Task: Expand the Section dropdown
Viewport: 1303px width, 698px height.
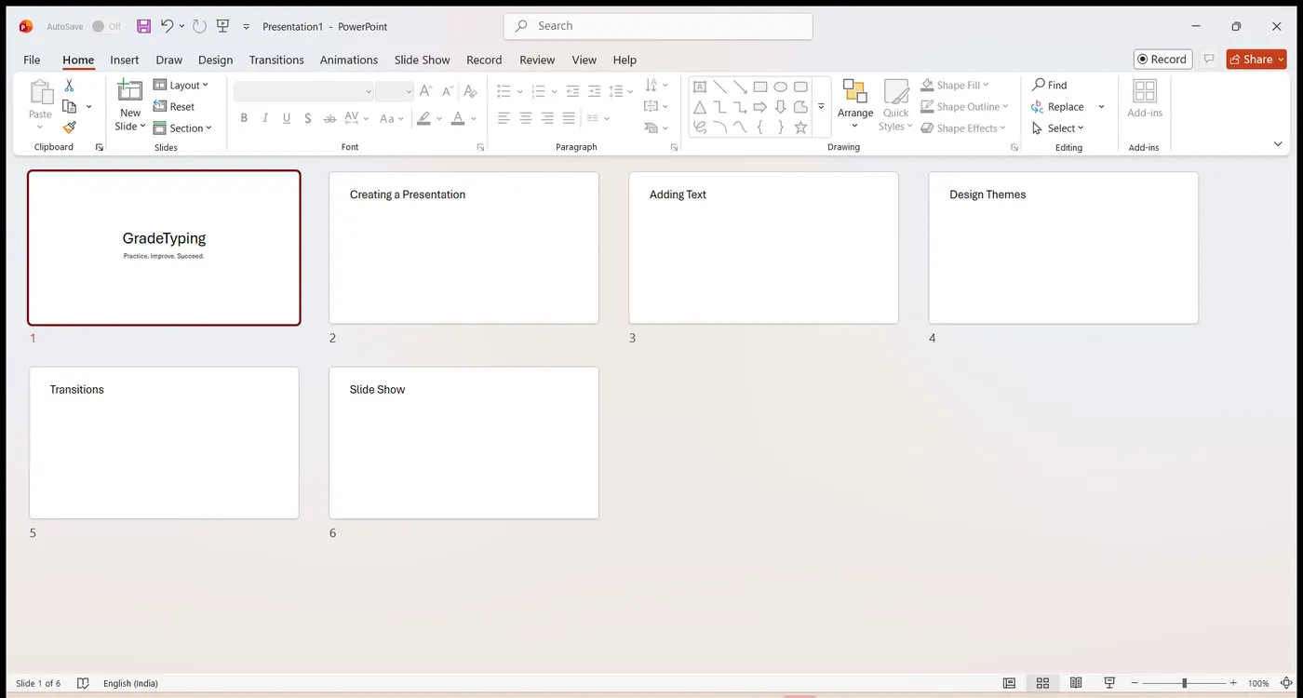Action: tap(183, 128)
